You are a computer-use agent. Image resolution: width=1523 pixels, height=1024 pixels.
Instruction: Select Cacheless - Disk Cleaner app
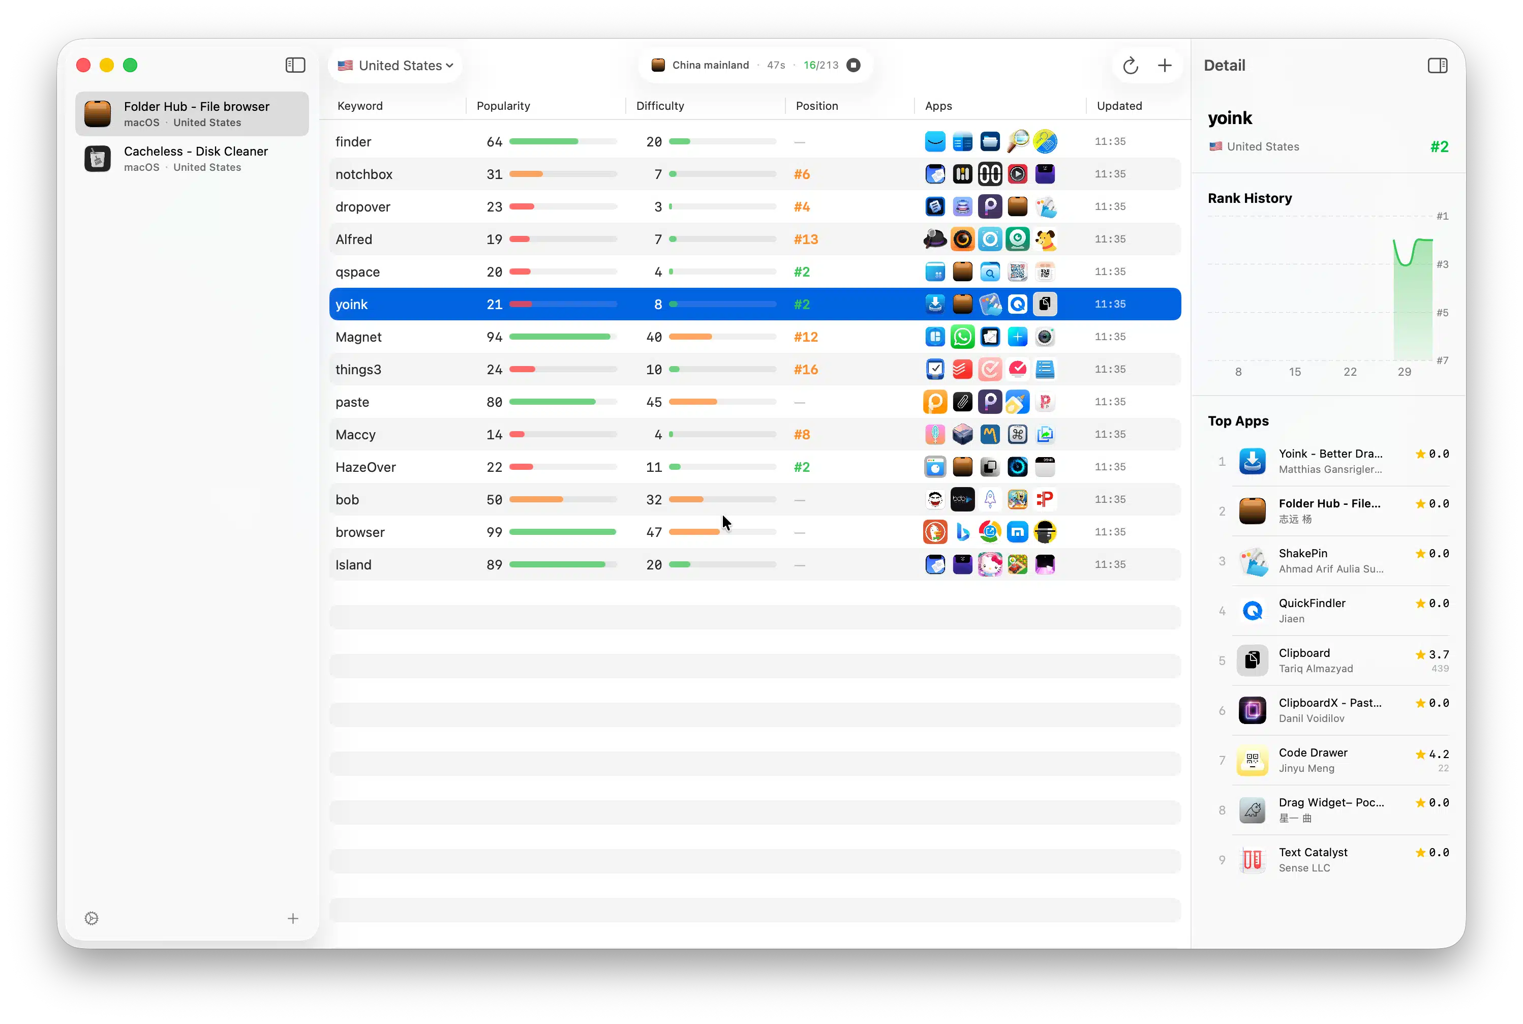click(x=192, y=159)
